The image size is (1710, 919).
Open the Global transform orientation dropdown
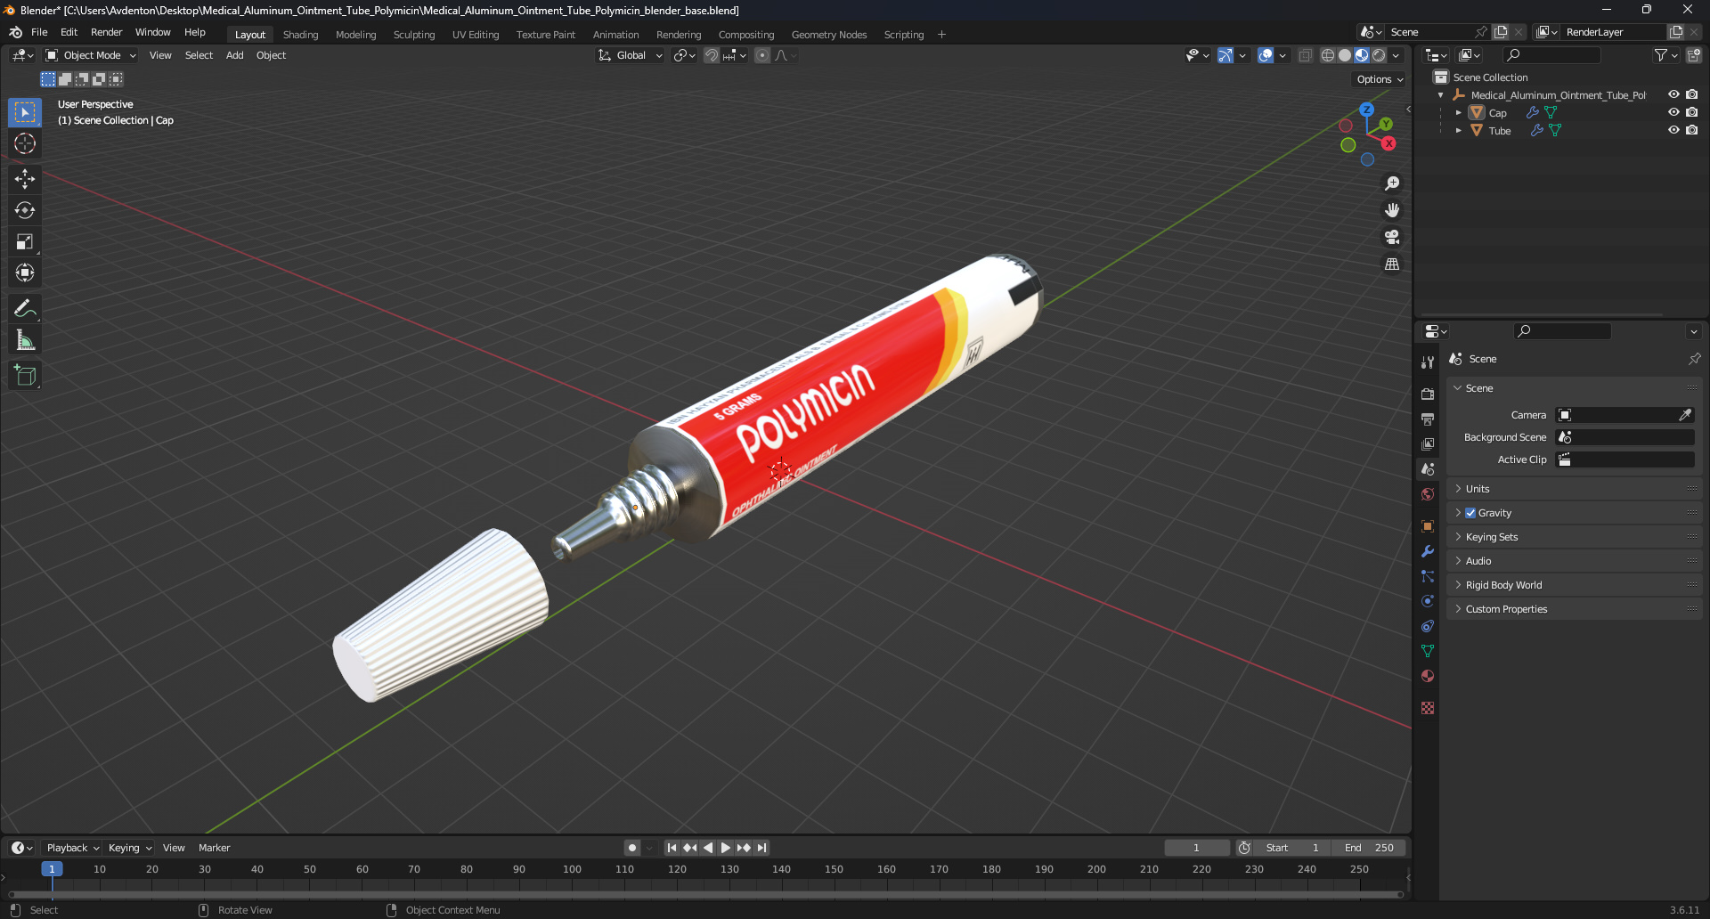coord(631,55)
